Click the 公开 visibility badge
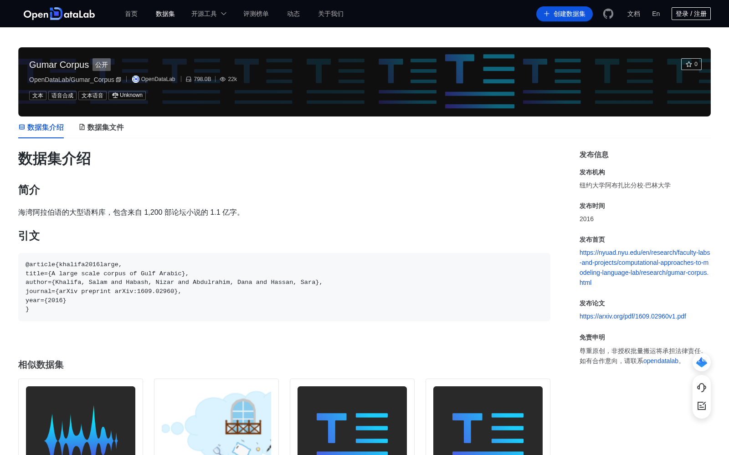Screen dimensions: 729x455 point(102,65)
